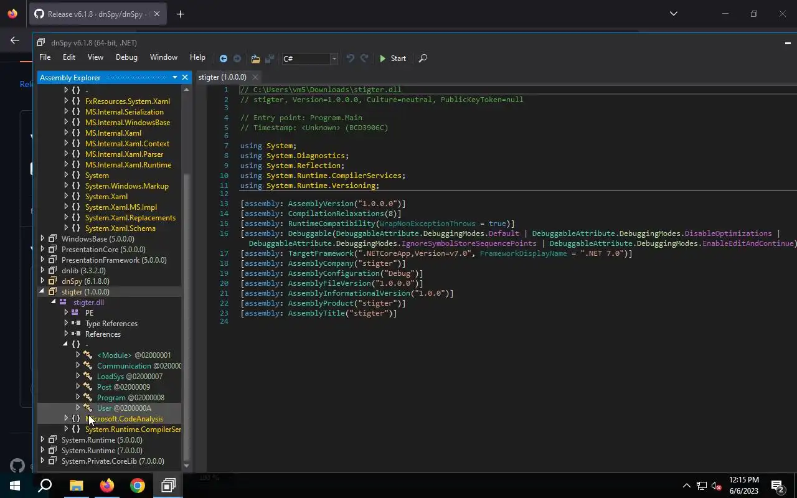Select the User @0200000A class
Screen dimensions: 797x498
[124, 408]
